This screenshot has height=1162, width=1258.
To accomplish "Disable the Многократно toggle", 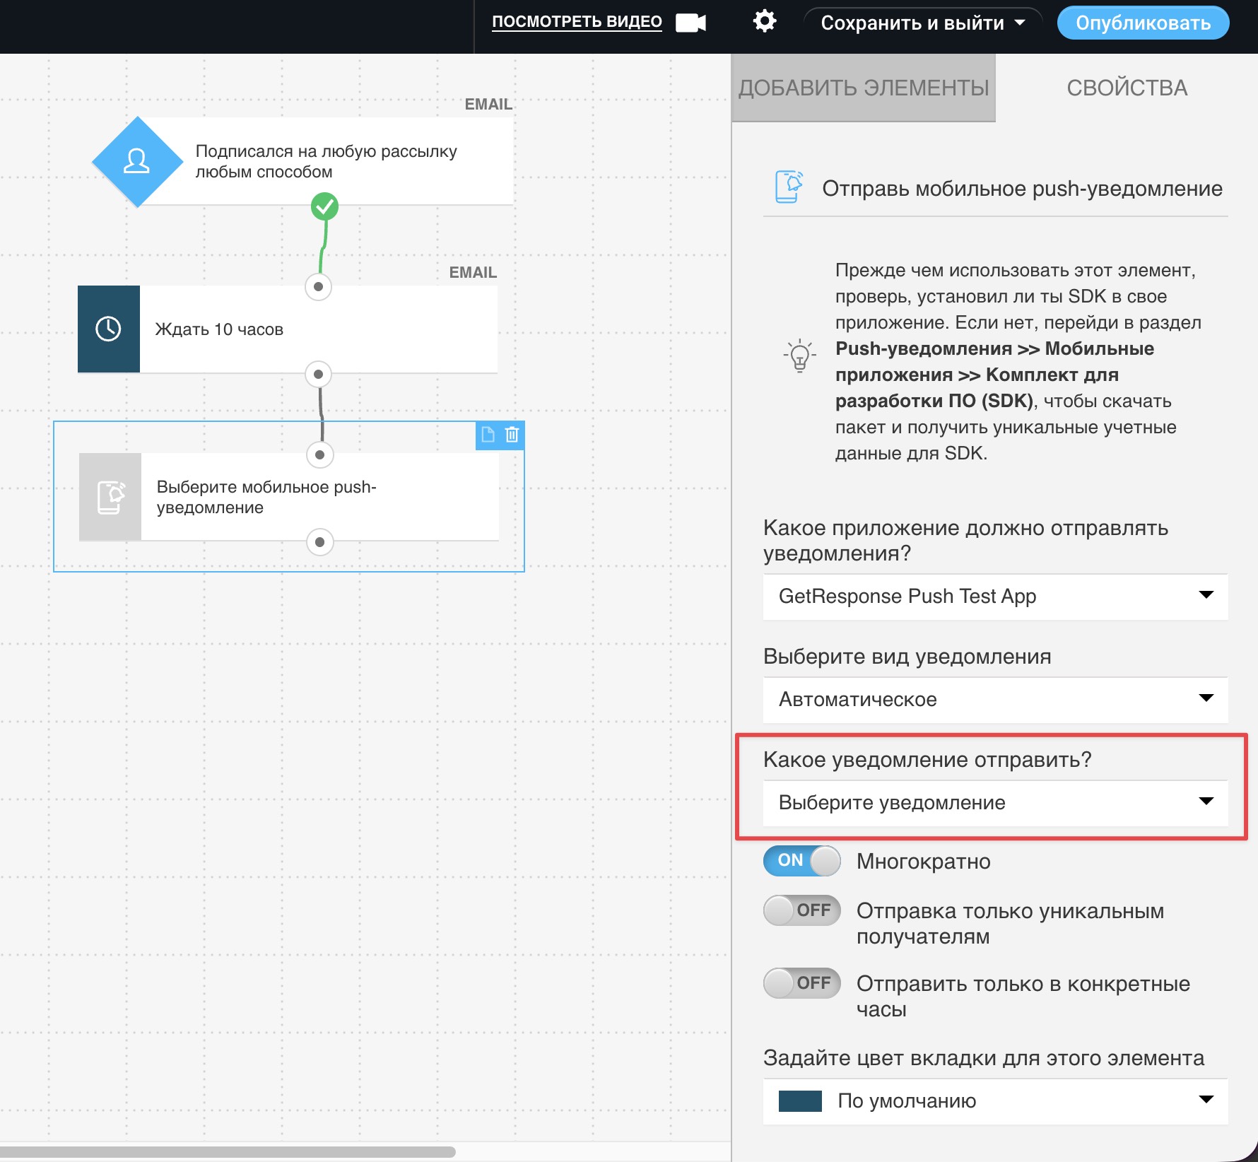I will (801, 861).
